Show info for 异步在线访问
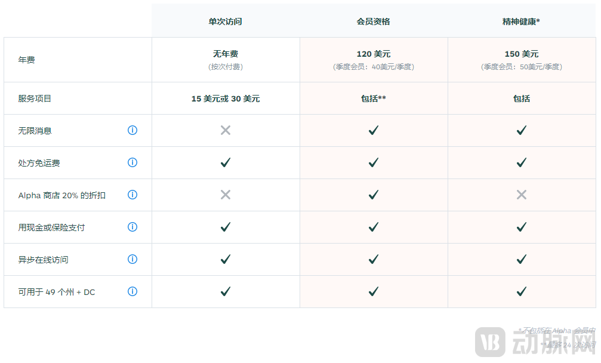 tap(132, 259)
